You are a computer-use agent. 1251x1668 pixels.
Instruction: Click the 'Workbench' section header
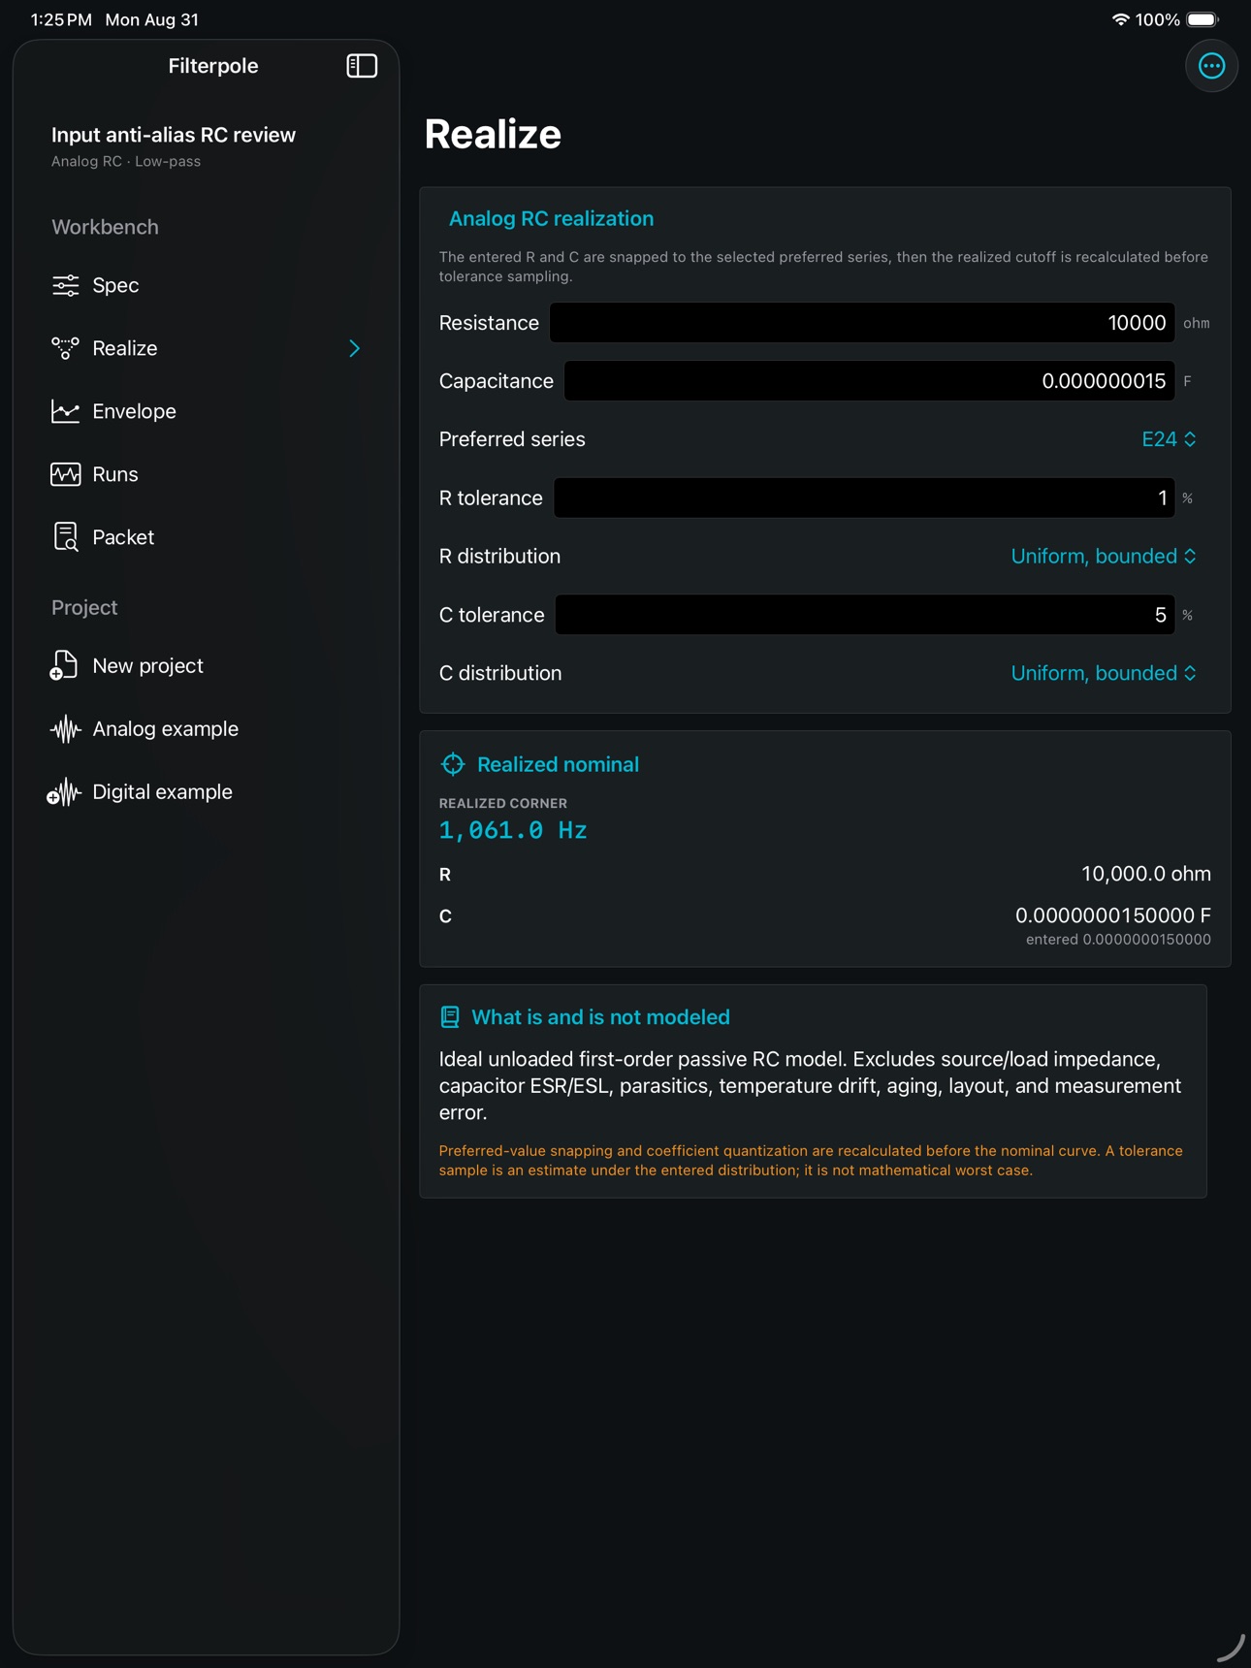(105, 227)
